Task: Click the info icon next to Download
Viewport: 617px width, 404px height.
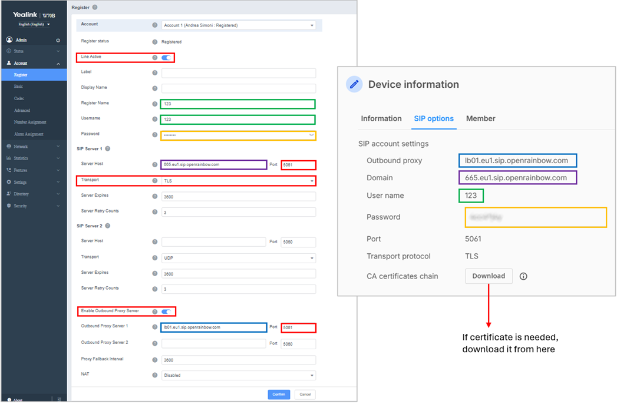Action: [x=523, y=276]
